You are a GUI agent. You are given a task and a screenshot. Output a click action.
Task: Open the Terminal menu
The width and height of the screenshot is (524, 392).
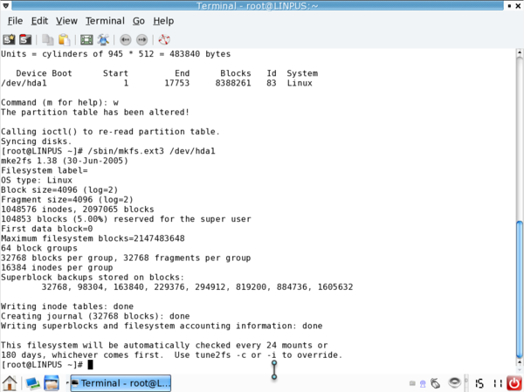pyautogui.click(x=104, y=20)
